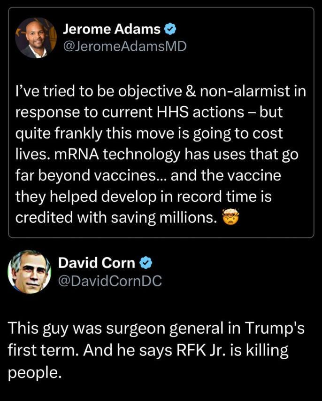Click the final word 'people.' in the tweet
This screenshot has height=401, width=322.
click(x=35, y=373)
